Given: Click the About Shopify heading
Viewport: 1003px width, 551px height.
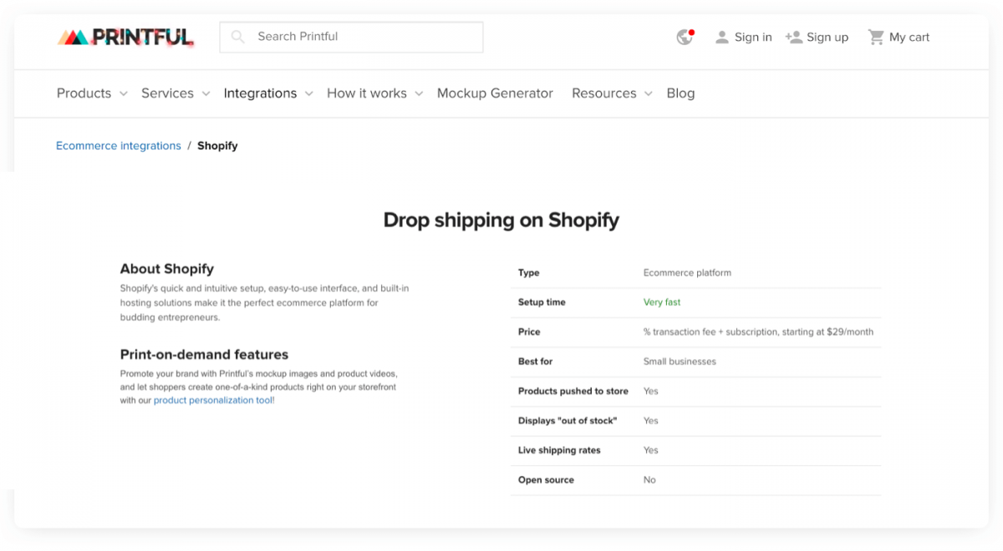Looking at the screenshot, I should tap(167, 269).
